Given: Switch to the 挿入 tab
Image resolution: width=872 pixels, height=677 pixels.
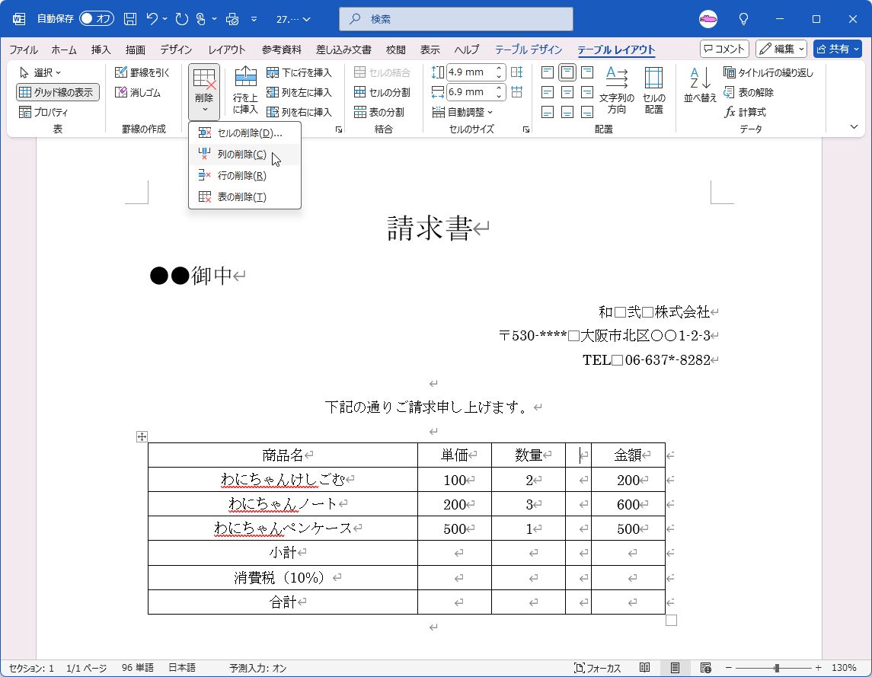Looking at the screenshot, I should pos(101,49).
